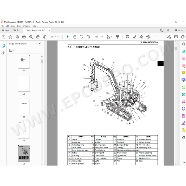Click the document scroll-down arrow
The image size is (186, 186).
coord(176,165)
